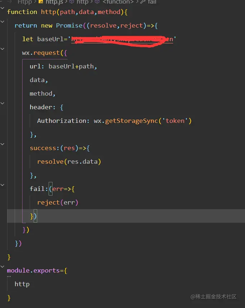Click the ellipsis hint under module.exports
The width and height of the screenshot is (245, 308).
[x=9, y=276]
